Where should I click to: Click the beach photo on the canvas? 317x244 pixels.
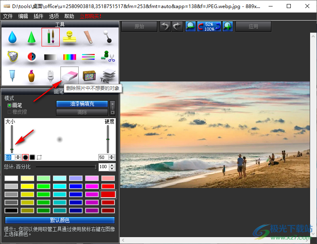click(215, 135)
